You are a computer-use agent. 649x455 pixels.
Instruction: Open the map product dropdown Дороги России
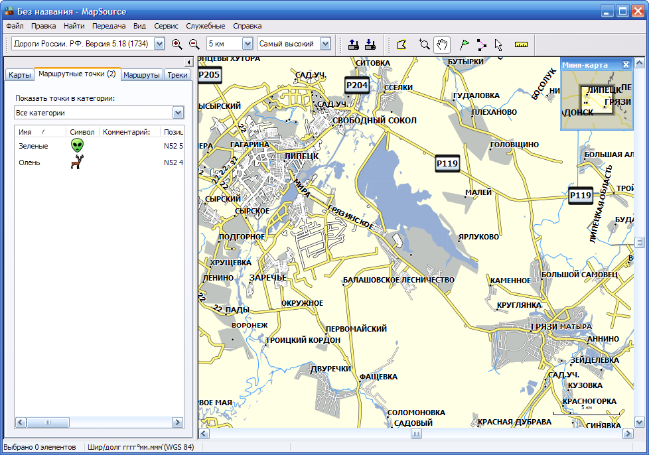coord(159,44)
